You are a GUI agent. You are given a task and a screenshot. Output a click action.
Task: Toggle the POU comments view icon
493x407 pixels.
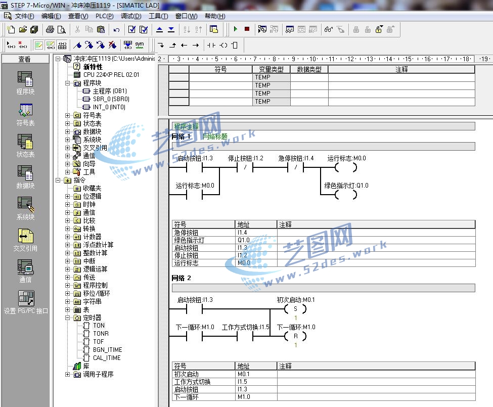point(38,46)
